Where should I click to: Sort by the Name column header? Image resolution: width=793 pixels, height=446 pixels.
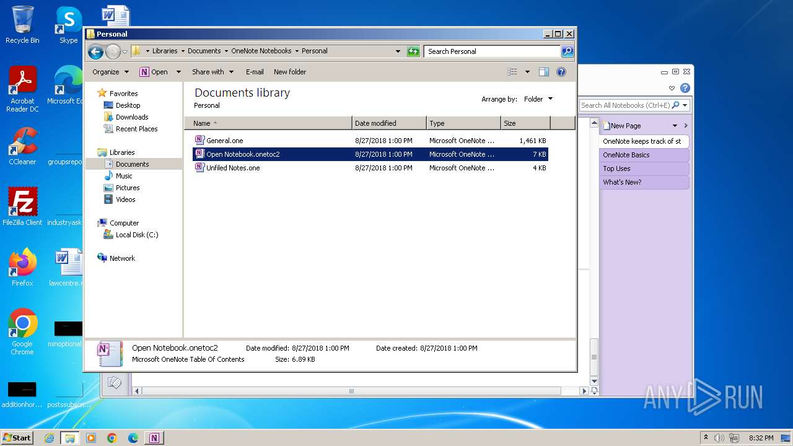[x=268, y=123]
